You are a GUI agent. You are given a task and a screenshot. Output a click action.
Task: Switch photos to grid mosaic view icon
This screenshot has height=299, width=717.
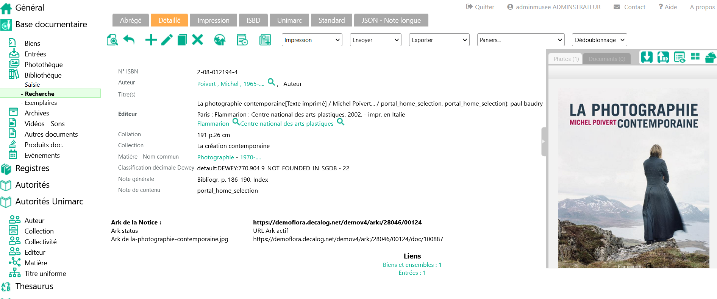(695, 56)
